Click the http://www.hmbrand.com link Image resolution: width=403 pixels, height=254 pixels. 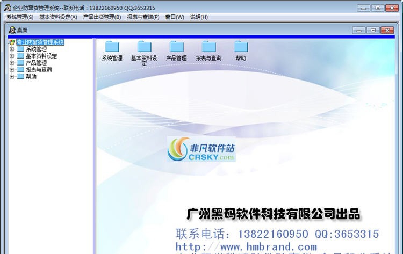[246, 247]
